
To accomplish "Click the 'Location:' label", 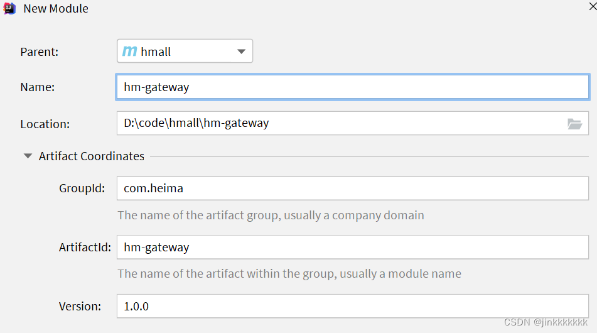I will click(x=45, y=124).
